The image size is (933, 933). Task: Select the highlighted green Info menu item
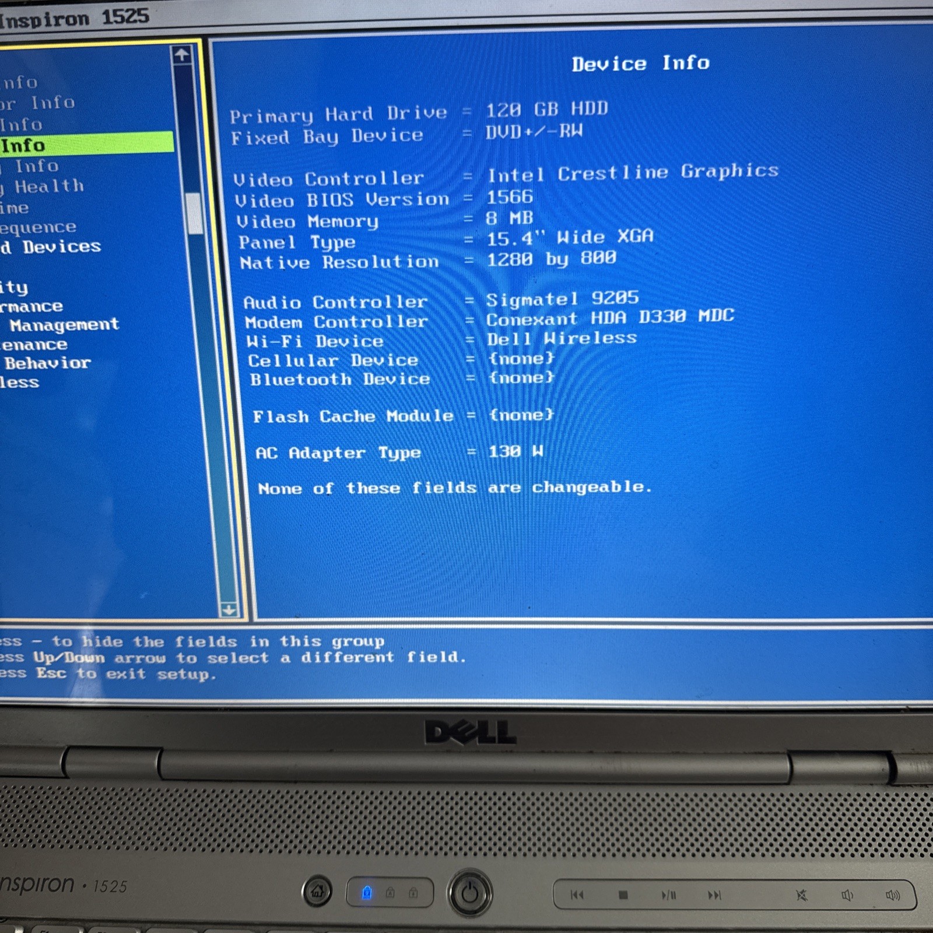[x=86, y=143]
